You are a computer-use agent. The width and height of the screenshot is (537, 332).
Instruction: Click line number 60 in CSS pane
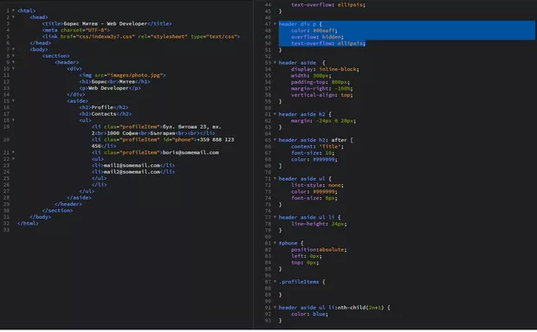point(268,108)
